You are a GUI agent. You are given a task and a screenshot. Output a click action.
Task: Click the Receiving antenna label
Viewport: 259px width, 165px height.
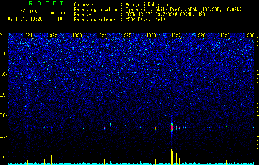[95, 19]
